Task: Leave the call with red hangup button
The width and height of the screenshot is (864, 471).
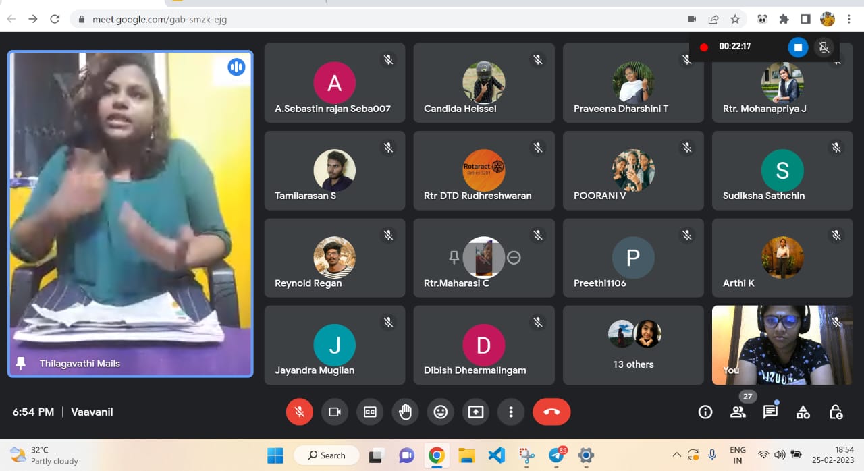Action: click(551, 412)
